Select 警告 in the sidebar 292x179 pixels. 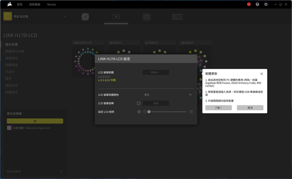(x=8, y=78)
